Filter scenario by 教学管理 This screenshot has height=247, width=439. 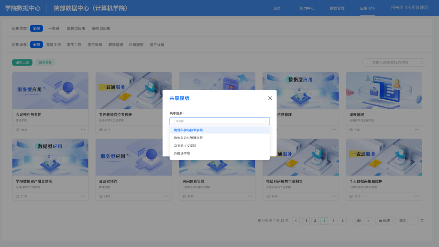[x=116, y=44]
